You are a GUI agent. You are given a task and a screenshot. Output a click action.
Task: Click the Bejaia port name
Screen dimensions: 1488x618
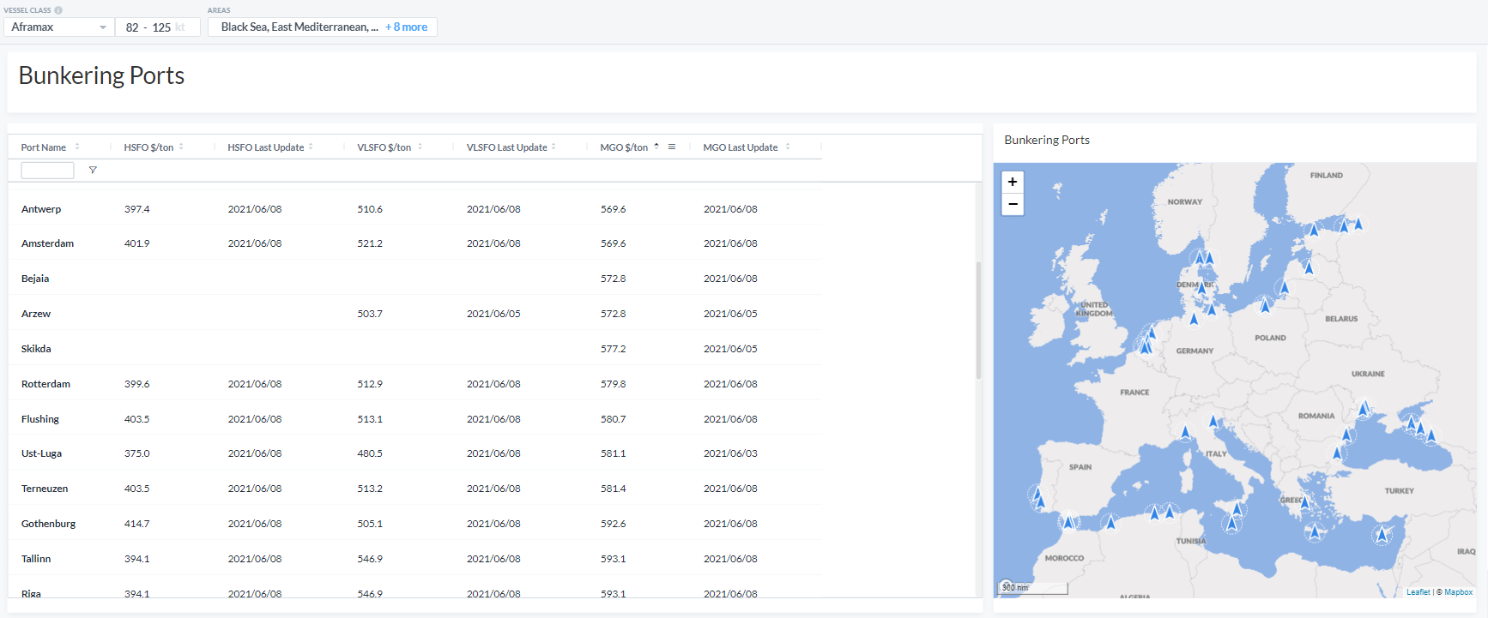point(35,279)
